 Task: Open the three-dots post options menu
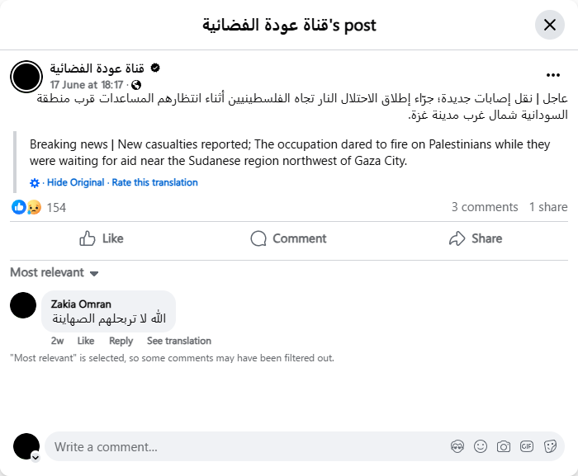pos(553,74)
